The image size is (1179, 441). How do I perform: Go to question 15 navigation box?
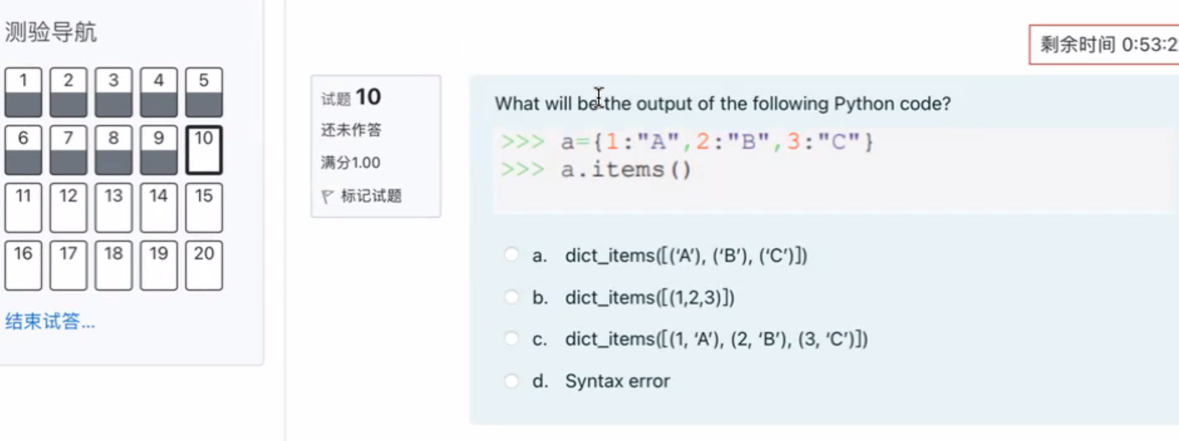[x=204, y=207]
